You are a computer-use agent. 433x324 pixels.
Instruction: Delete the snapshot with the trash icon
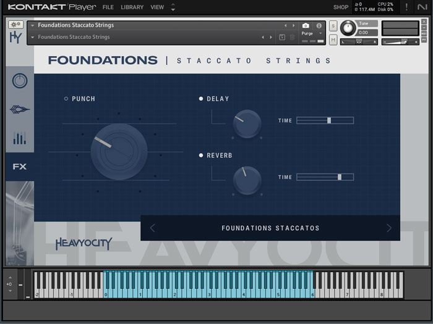click(x=292, y=37)
